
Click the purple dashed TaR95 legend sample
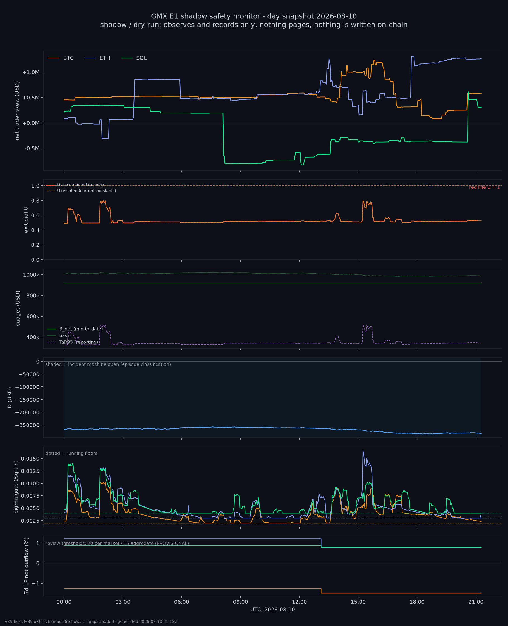click(x=52, y=342)
